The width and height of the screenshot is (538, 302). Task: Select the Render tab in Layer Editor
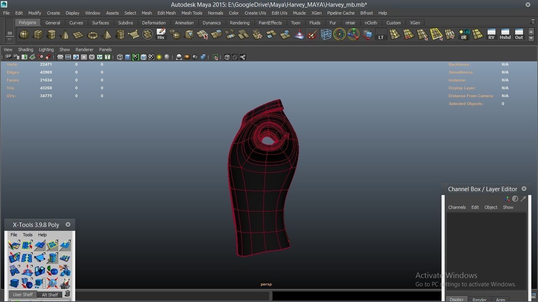coord(479,299)
